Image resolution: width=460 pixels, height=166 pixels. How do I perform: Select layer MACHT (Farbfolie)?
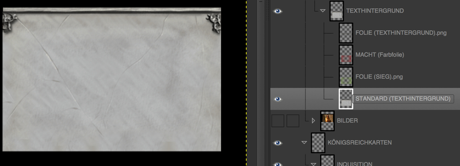(379, 55)
